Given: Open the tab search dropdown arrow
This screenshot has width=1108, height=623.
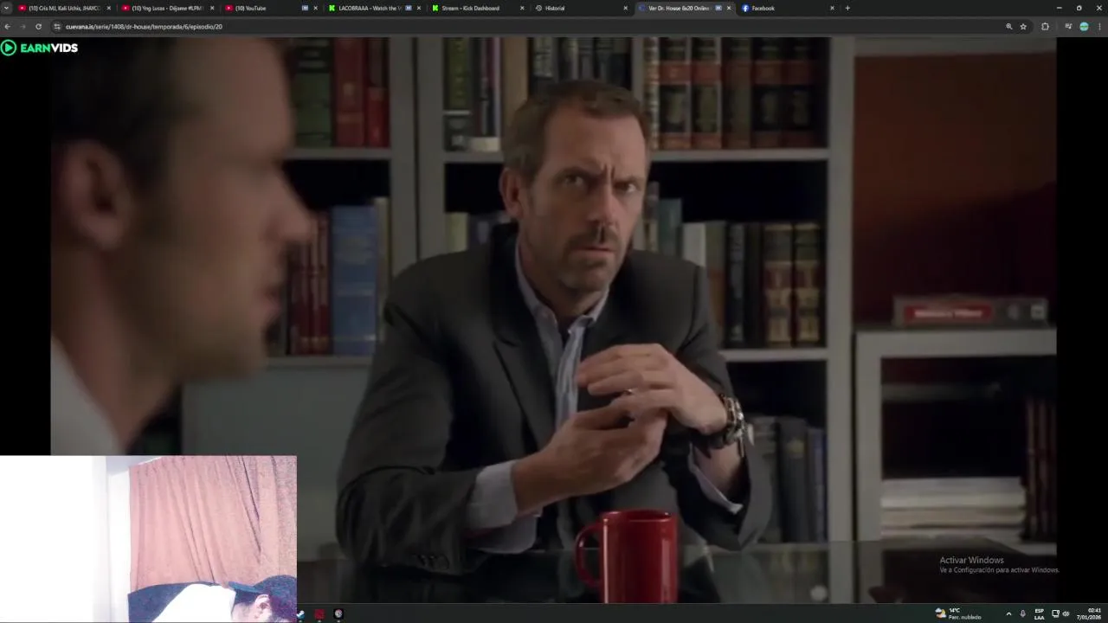Looking at the screenshot, I should click(x=7, y=8).
